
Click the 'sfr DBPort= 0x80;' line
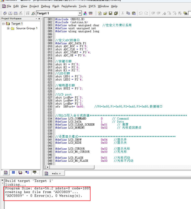(x=70, y=107)
